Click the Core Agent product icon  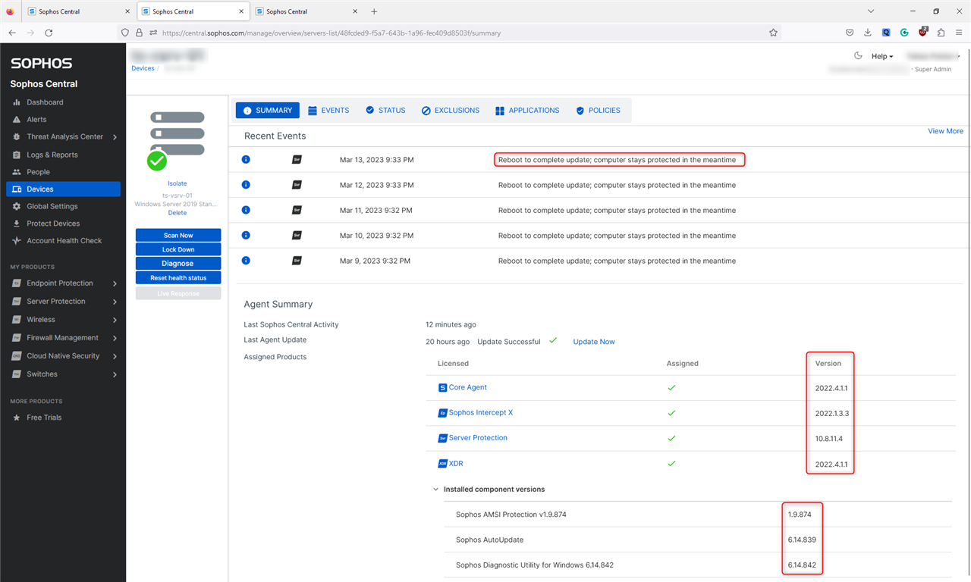pos(443,387)
